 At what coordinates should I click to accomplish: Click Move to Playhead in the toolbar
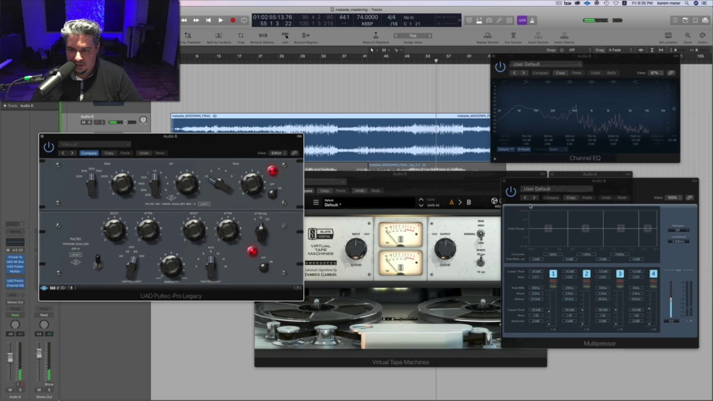pos(376,38)
